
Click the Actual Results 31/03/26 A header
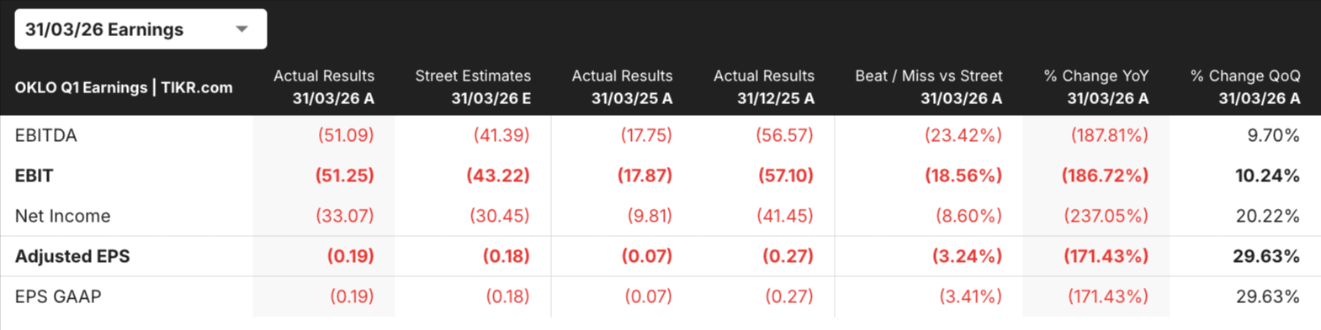point(324,87)
